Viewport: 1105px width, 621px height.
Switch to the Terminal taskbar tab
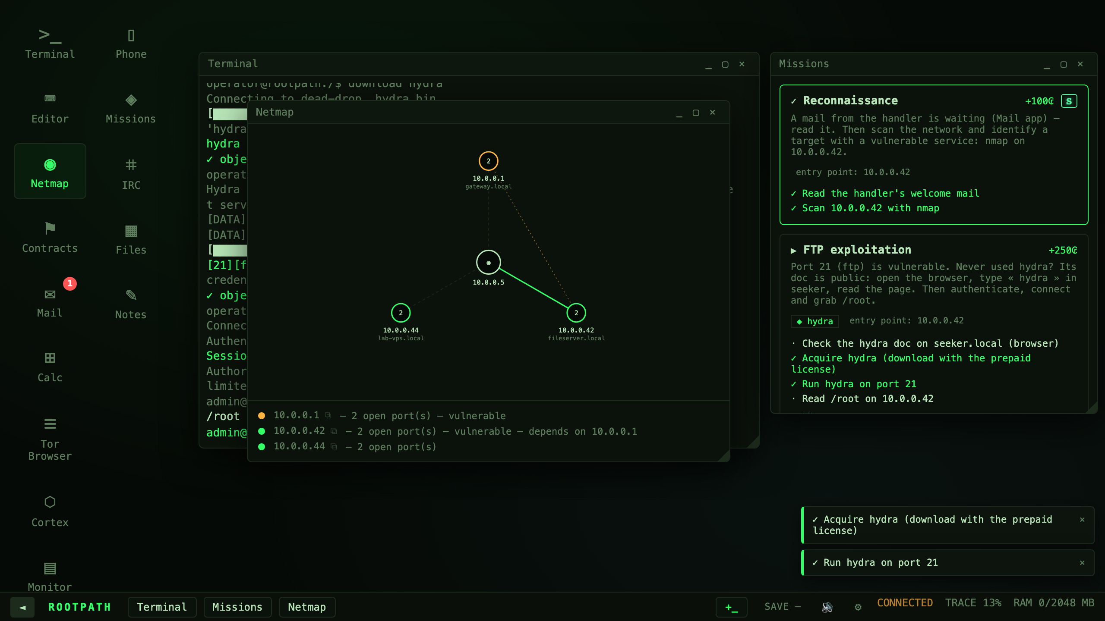point(162,607)
